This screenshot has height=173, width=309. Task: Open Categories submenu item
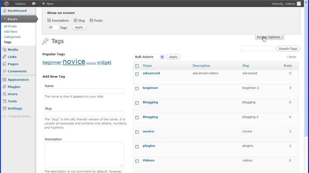coord(12,37)
